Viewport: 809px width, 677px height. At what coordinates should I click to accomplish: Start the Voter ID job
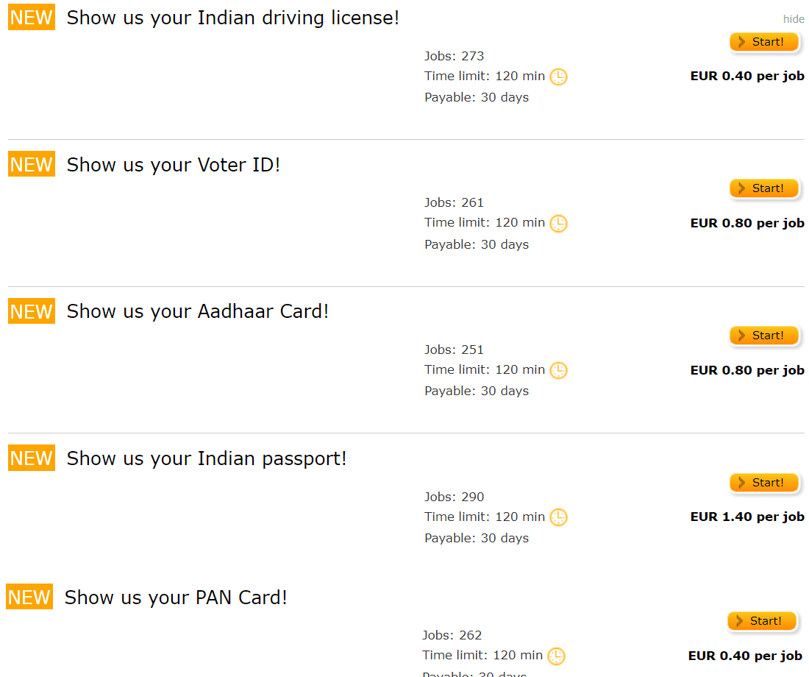click(x=764, y=188)
